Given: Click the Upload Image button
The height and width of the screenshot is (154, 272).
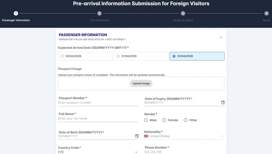Looking at the screenshot, I should tap(141, 83).
